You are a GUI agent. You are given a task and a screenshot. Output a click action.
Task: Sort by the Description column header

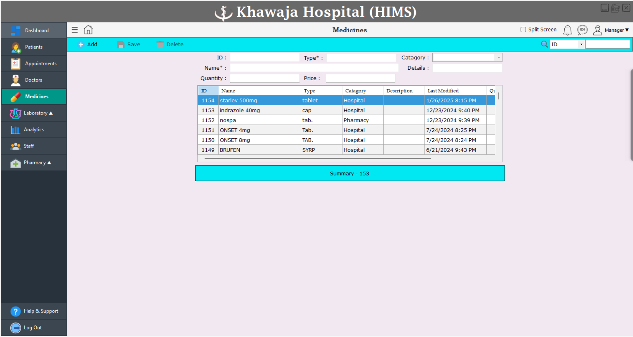point(404,91)
